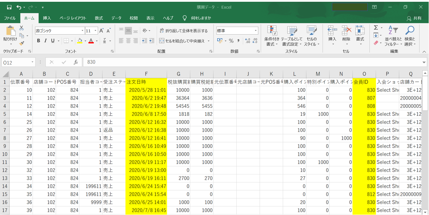Switch to the データ tab

(116, 18)
